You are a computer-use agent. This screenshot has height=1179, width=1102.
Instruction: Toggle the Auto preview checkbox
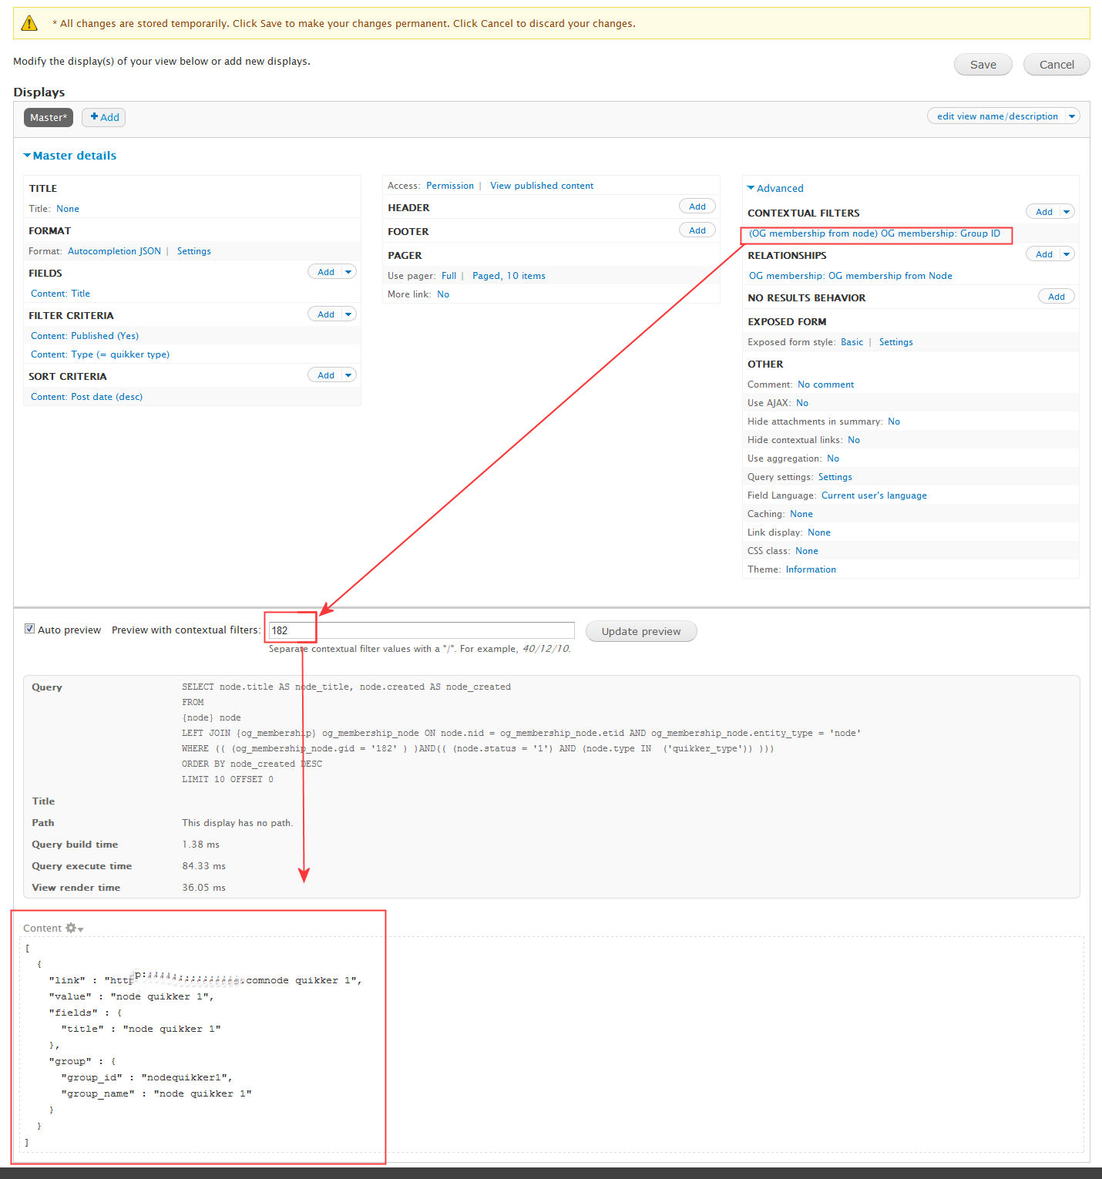tap(29, 628)
